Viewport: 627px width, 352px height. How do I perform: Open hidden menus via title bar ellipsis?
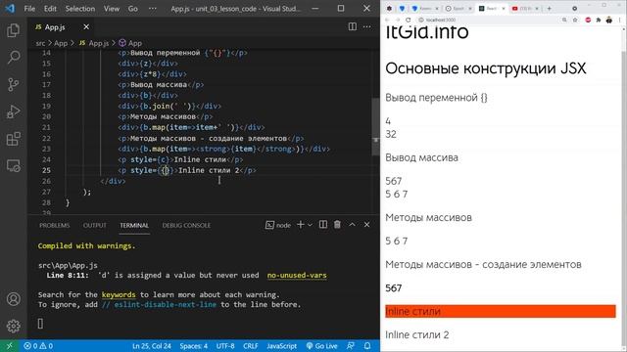point(153,9)
